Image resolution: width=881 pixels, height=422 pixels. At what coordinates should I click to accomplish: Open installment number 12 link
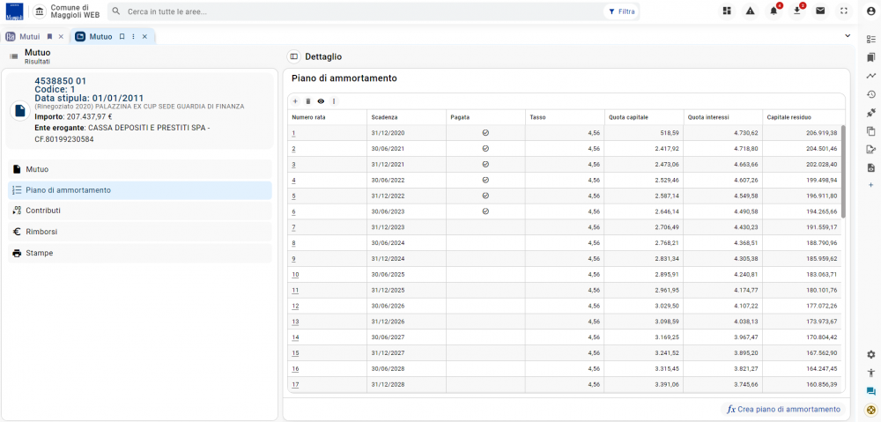click(295, 307)
